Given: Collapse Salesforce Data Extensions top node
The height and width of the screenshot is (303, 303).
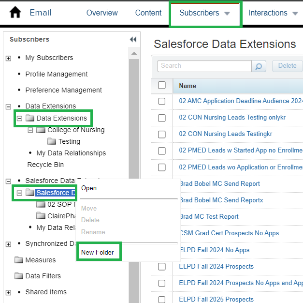Looking at the screenshot, I should [x=8, y=181].
